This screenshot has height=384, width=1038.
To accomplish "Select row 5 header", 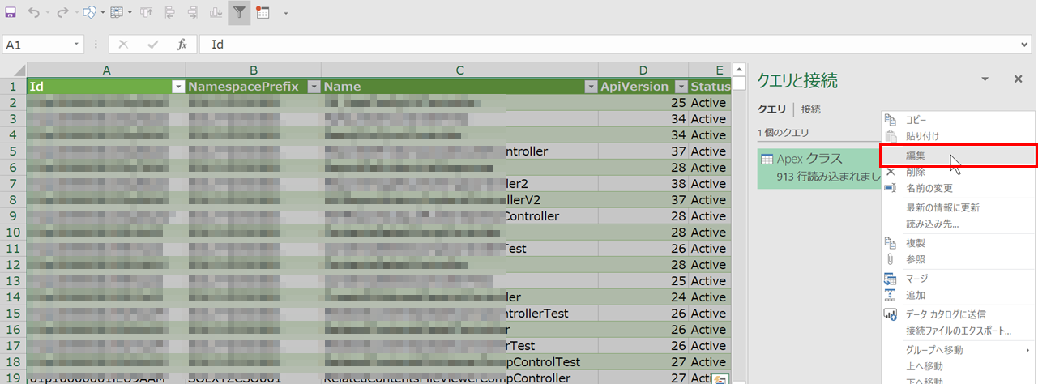I will 13,151.
